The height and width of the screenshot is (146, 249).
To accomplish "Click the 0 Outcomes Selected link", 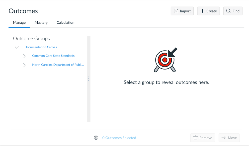I will coord(119,138).
